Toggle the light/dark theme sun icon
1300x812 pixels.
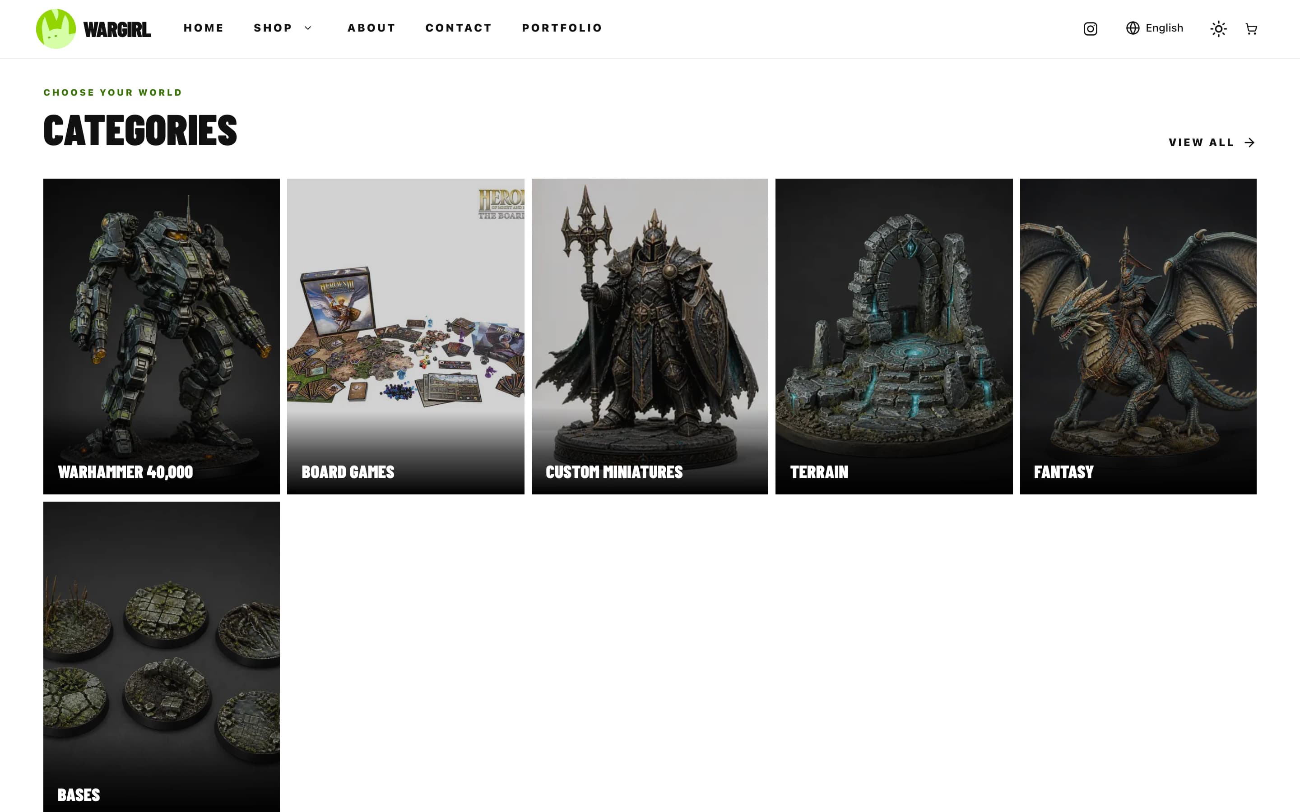[x=1218, y=28]
